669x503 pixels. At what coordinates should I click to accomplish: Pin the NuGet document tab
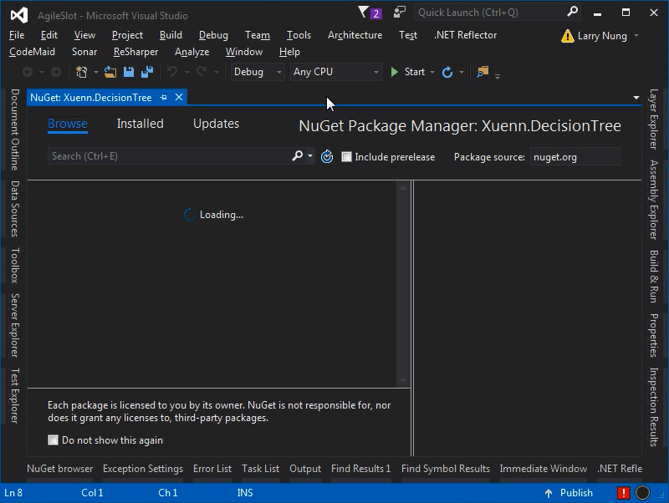pyautogui.click(x=163, y=98)
